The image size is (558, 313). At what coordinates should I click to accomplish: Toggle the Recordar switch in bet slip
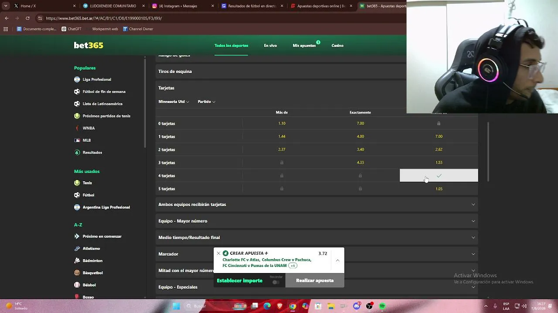[x=276, y=282]
